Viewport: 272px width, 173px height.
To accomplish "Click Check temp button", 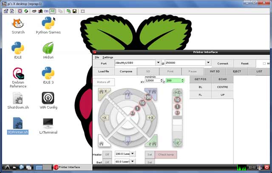I will [166, 155].
